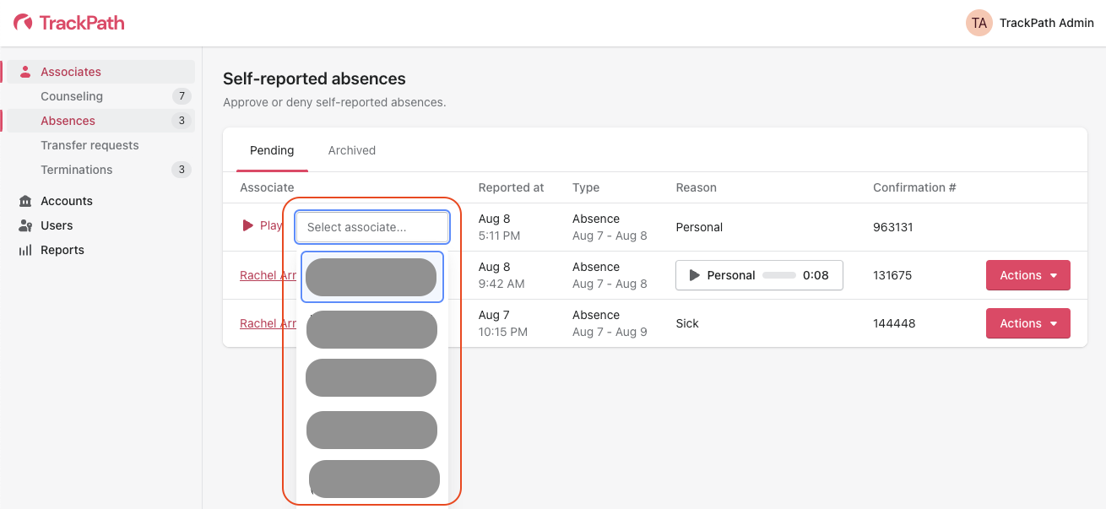Open the Rachel Arr link in second row
This screenshot has height=509, width=1106.
point(268,275)
